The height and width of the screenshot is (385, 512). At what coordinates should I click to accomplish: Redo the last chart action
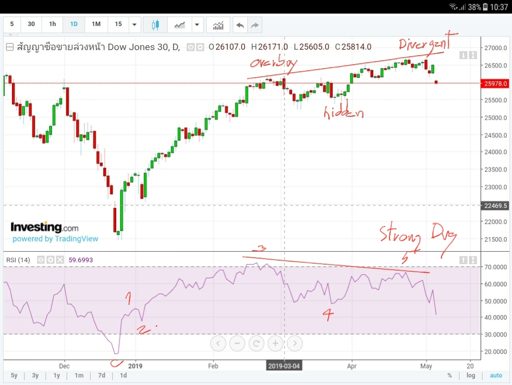[x=255, y=25]
